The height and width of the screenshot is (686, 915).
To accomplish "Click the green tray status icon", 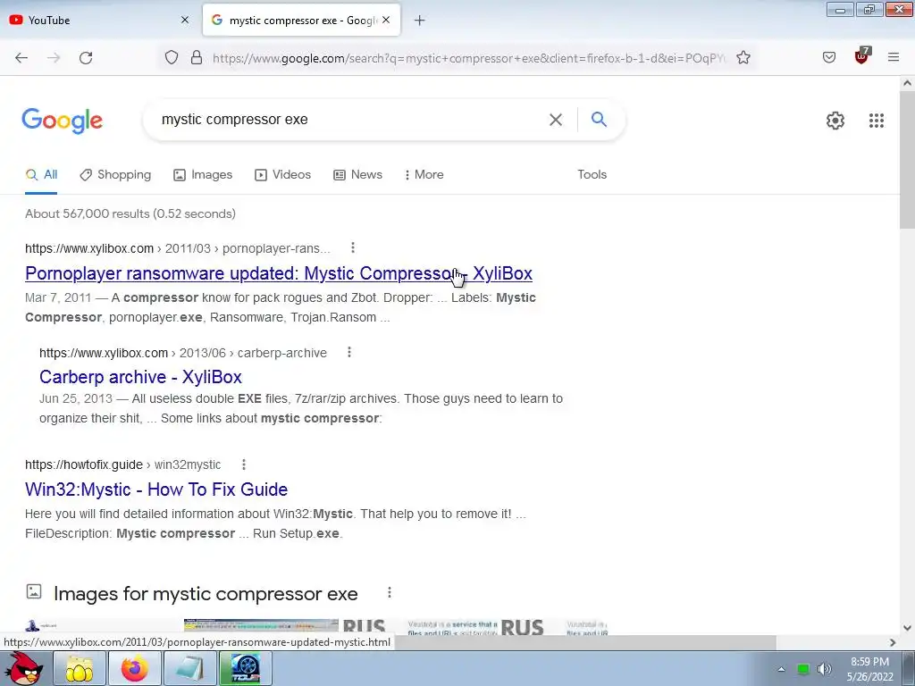I will pyautogui.click(x=803, y=669).
